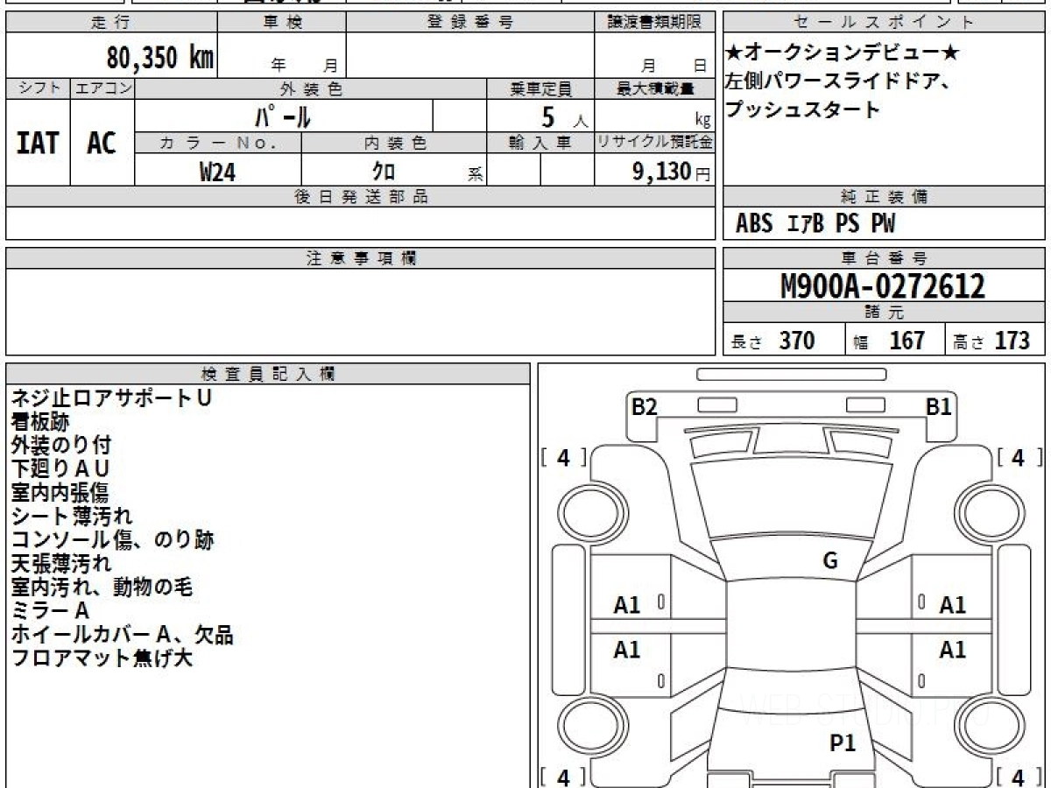The width and height of the screenshot is (1051, 788).
Task: Click the 純正装備 header
Action: click(x=884, y=197)
